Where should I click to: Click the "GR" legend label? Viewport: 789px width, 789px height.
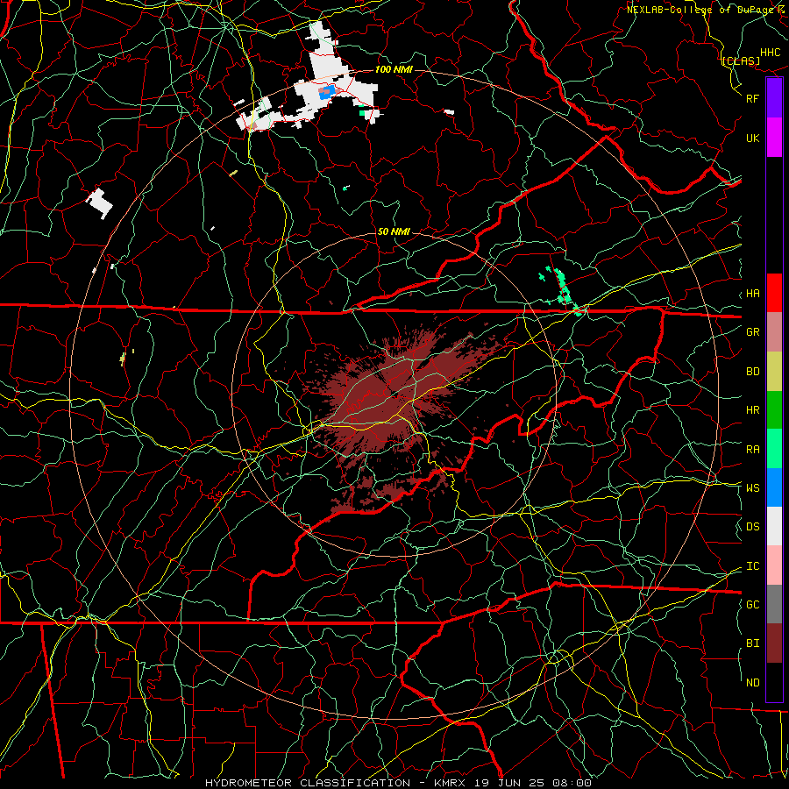click(753, 332)
